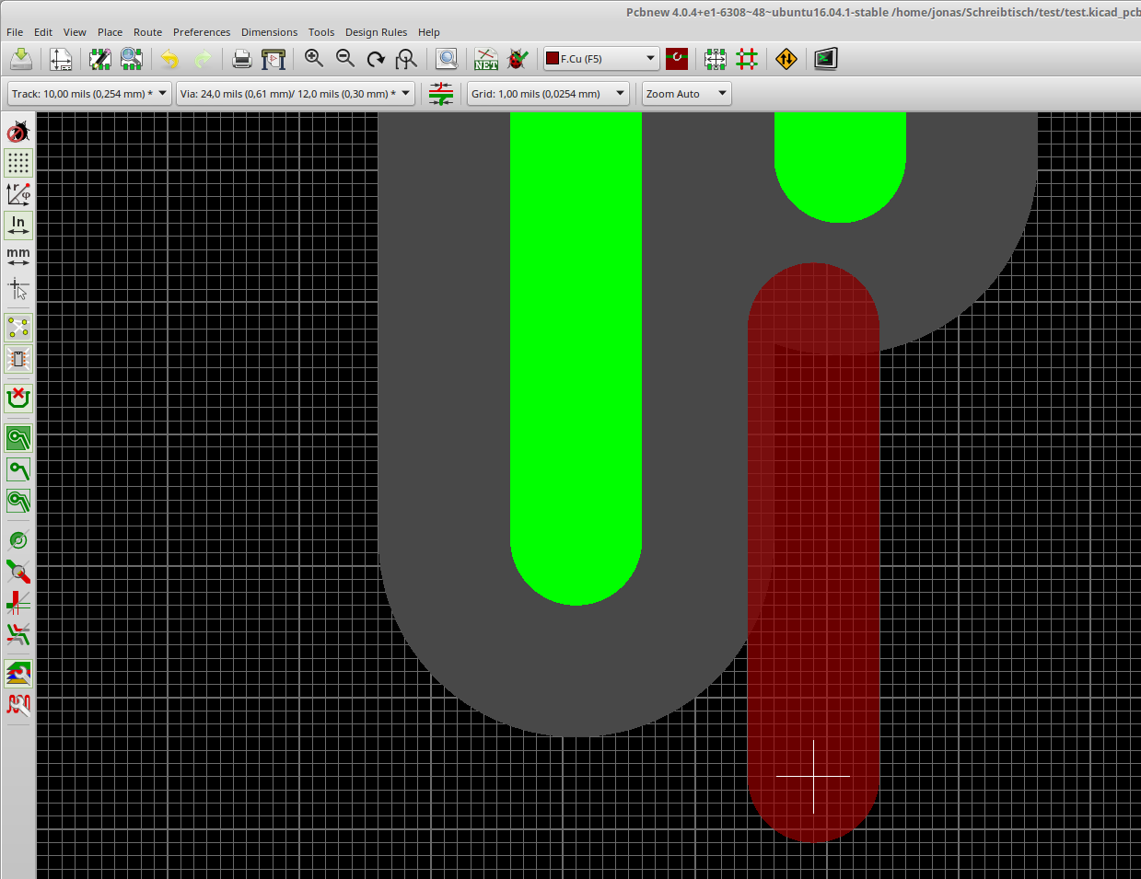The image size is (1141, 879).
Task: Change the cursor shape
Action: tap(18, 289)
